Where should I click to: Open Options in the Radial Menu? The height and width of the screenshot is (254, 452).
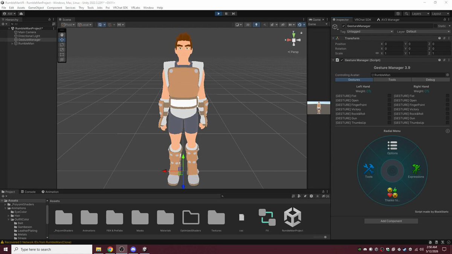(x=392, y=148)
